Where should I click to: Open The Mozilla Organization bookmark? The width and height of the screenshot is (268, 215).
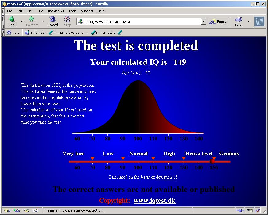coord(68,33)
